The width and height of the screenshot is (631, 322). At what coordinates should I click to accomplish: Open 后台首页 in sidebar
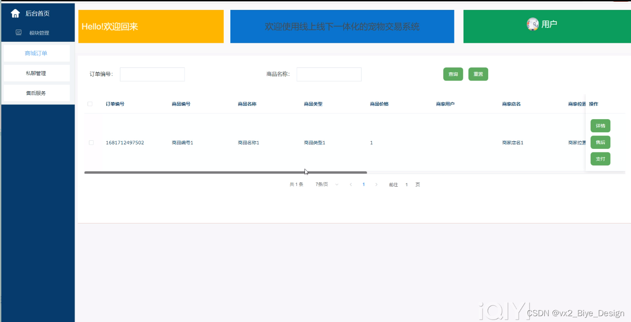[37, 13]
